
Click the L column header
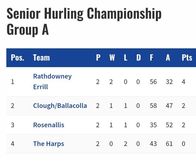pyautogui.click(x=125, y=58)
